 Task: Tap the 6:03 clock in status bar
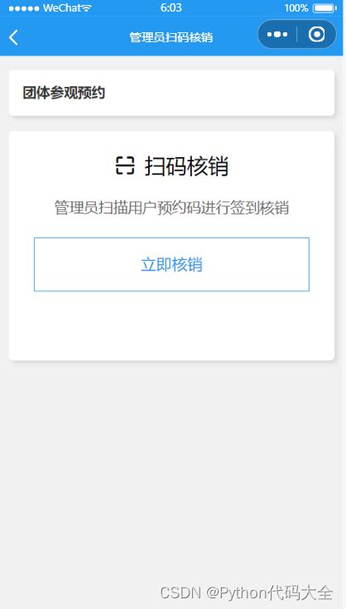171,7
